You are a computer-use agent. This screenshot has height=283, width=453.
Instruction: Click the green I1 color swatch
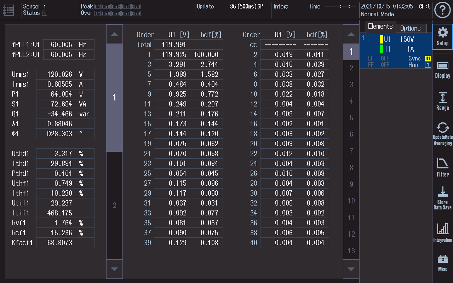pos(382,49)
